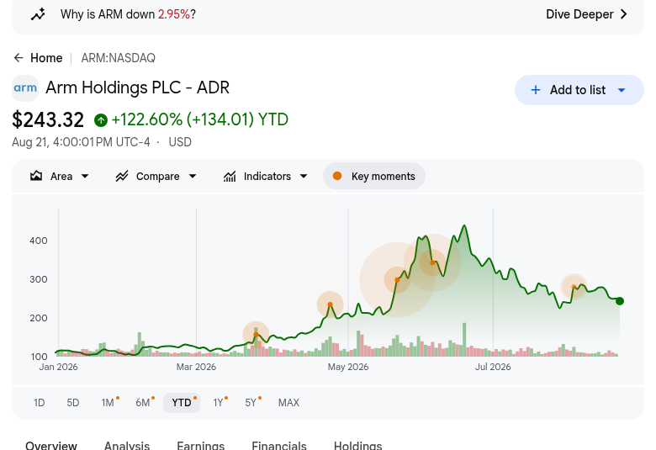This screenshot has width=656, height=450.
Task: Open the Earnings tab
Action: [x=201, y=446]
